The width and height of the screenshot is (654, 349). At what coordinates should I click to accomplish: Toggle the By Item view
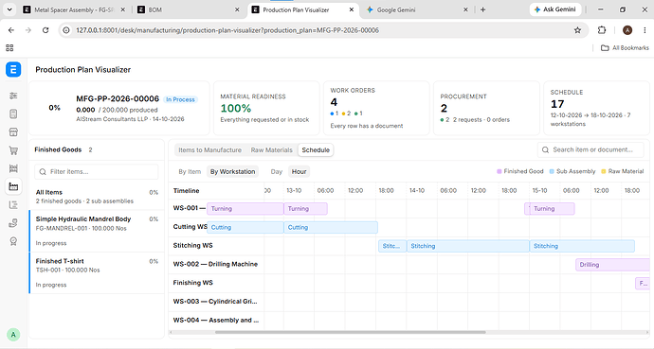tap(190, 172)
